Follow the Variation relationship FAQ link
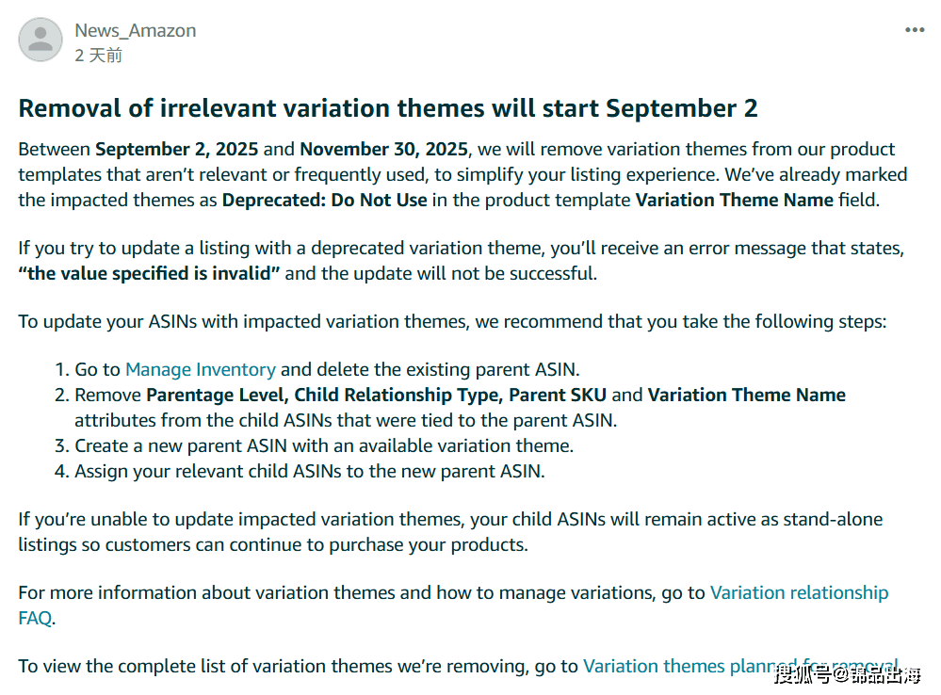941x695 pixels. [453, 605]
